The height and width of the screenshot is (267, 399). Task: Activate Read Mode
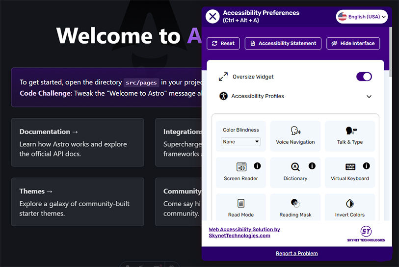click(240, 207)
